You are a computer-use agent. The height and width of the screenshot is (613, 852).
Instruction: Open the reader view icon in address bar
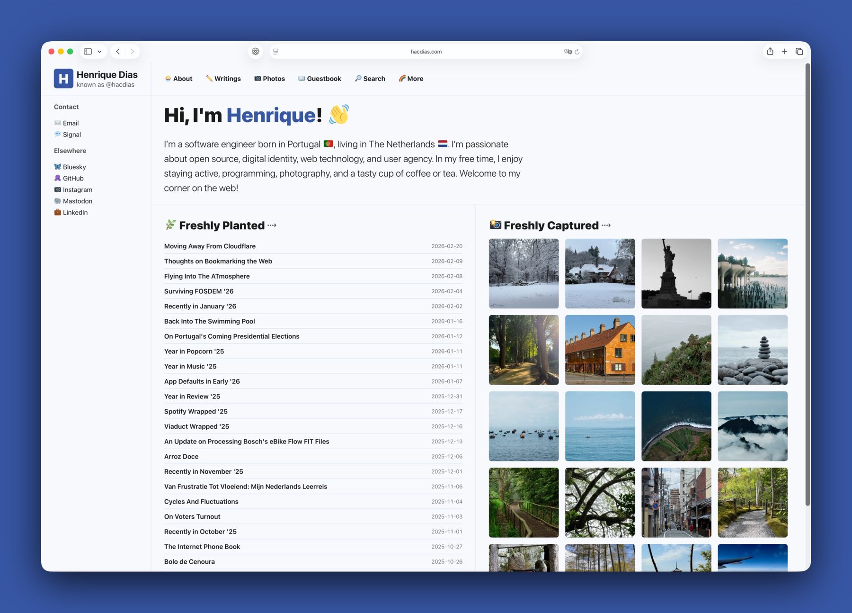(x=276, y=52)
